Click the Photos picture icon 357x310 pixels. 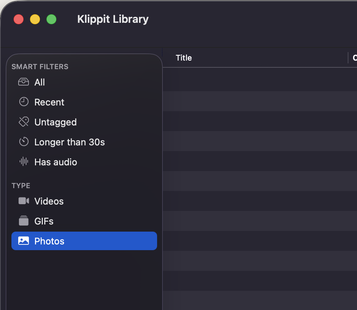pyautogui.click(x=24, y=241)
